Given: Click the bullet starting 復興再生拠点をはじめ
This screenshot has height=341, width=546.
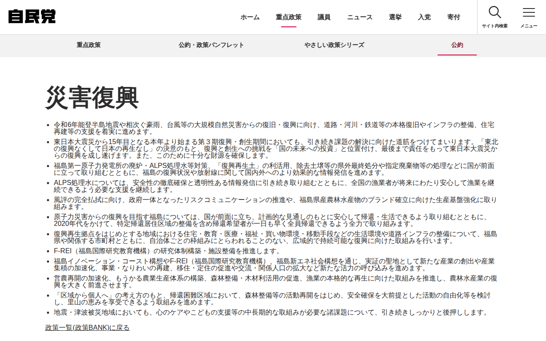Looking at the screenshot, I should pos(275,237).
